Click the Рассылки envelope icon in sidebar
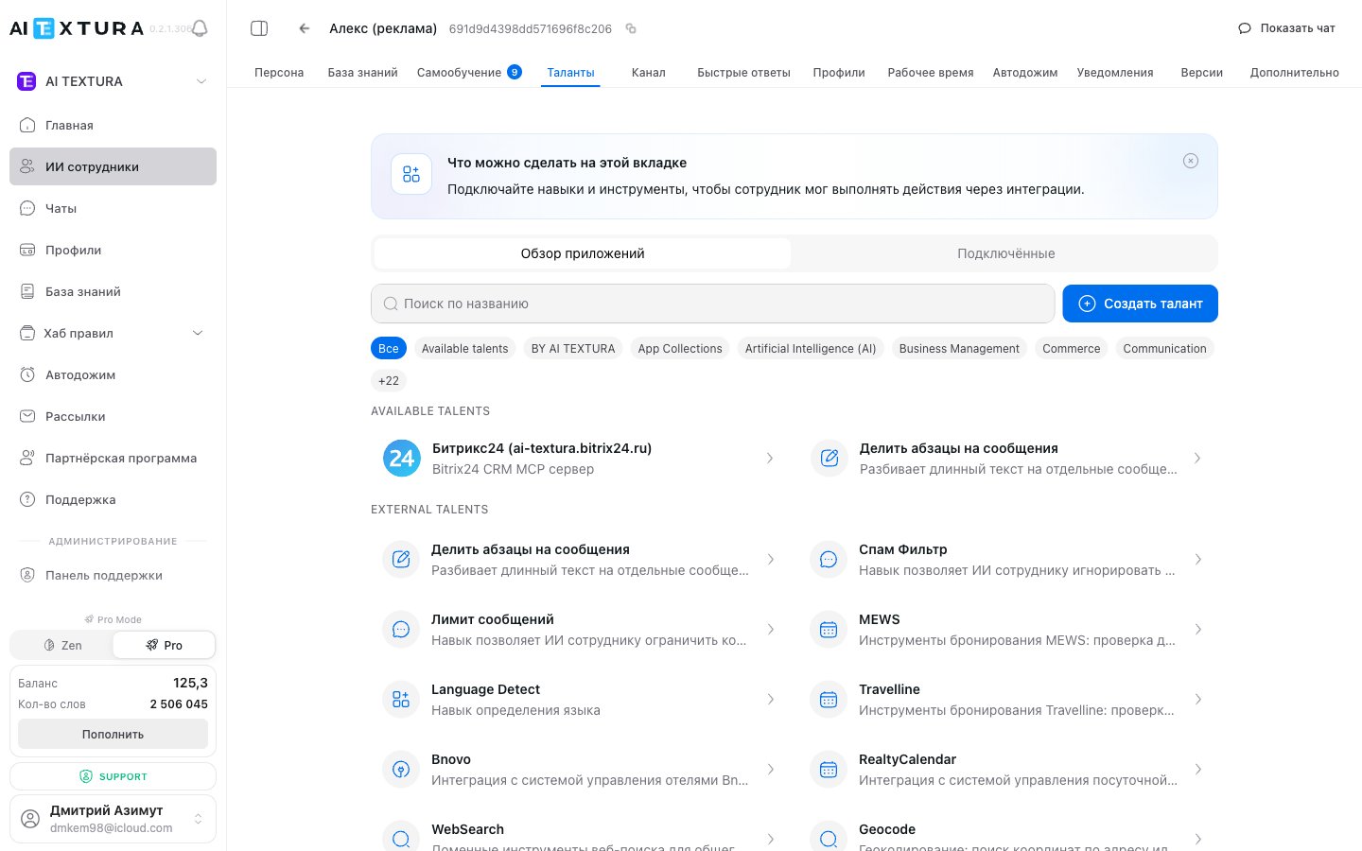 (x=27, y=416)
